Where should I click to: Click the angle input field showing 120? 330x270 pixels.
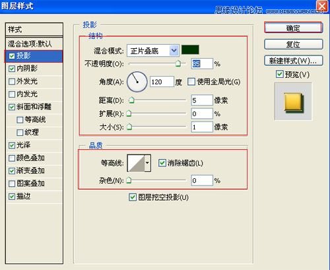point(162,82)
